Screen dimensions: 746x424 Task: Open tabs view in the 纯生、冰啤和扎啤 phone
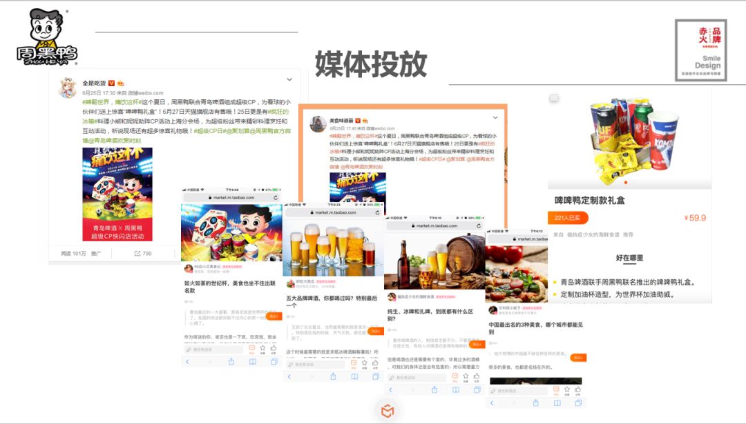tap(477, 390)
